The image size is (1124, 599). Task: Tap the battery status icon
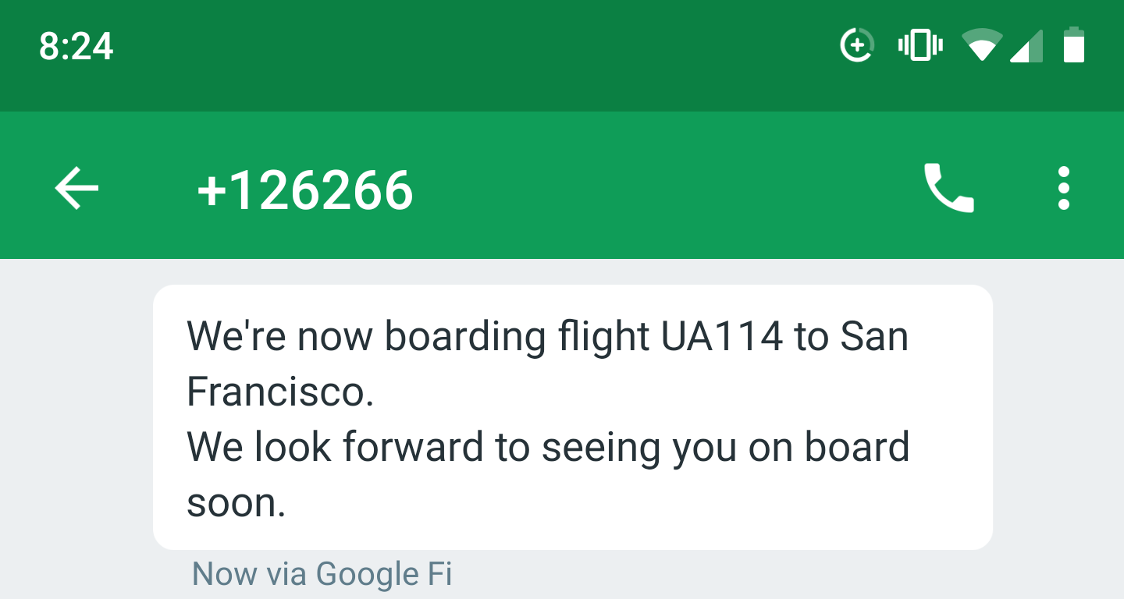(1074, 45)
